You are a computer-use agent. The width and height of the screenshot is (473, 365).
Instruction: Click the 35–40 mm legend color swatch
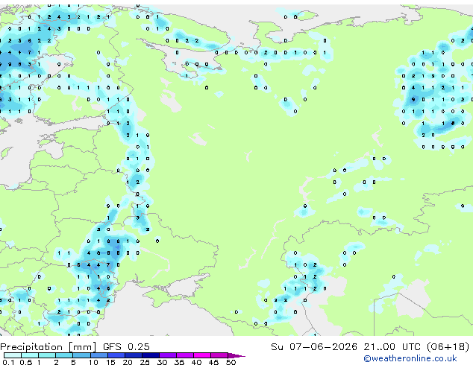click(x=185, y=355)
